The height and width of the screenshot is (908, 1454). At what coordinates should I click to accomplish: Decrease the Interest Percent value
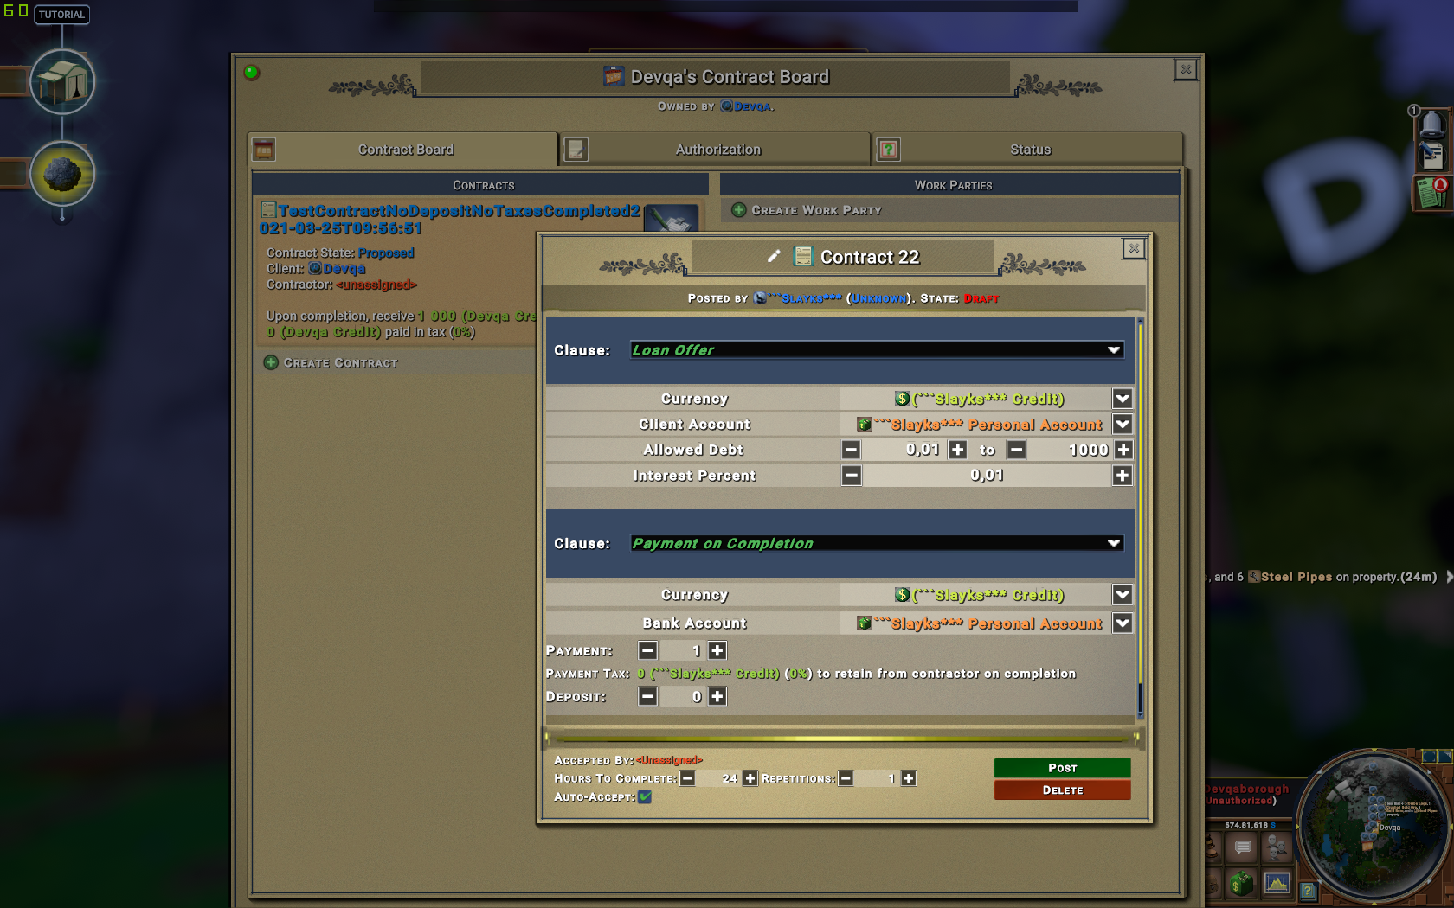tap(852, 476)
